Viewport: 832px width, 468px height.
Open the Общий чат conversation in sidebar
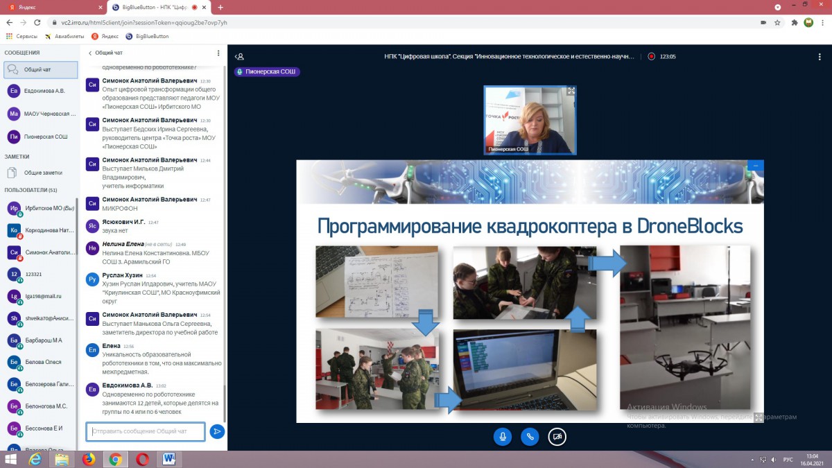coord(40,70)
